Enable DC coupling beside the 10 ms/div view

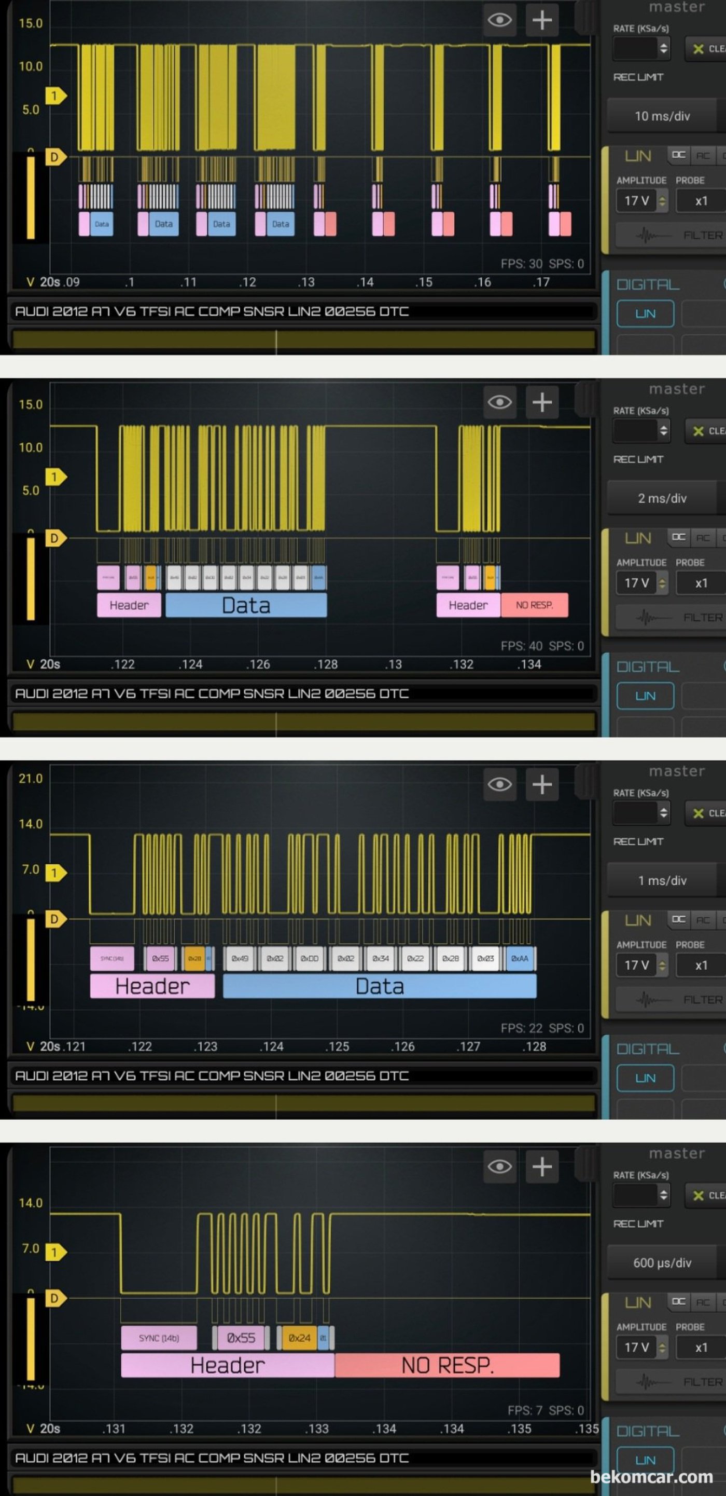(678, 155)
